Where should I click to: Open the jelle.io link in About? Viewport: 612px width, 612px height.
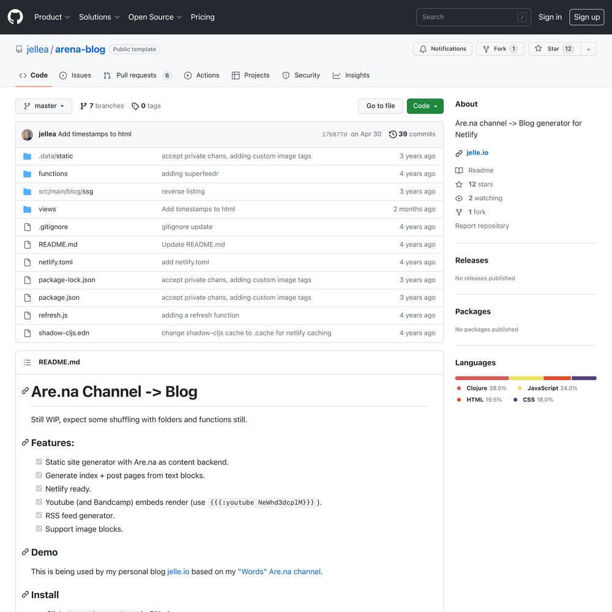[x=477, y=152]
